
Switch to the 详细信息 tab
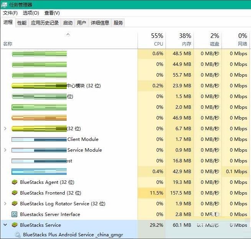click(100, 23)
